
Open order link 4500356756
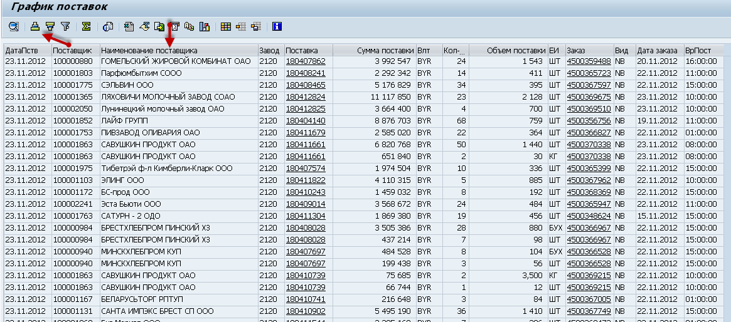tap(589, 121)
